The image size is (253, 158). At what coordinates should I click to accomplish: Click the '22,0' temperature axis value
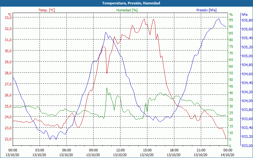click(x=8, y=139)
